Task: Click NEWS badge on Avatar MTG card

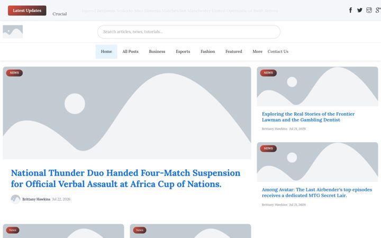Action: [x=268, y=149]
